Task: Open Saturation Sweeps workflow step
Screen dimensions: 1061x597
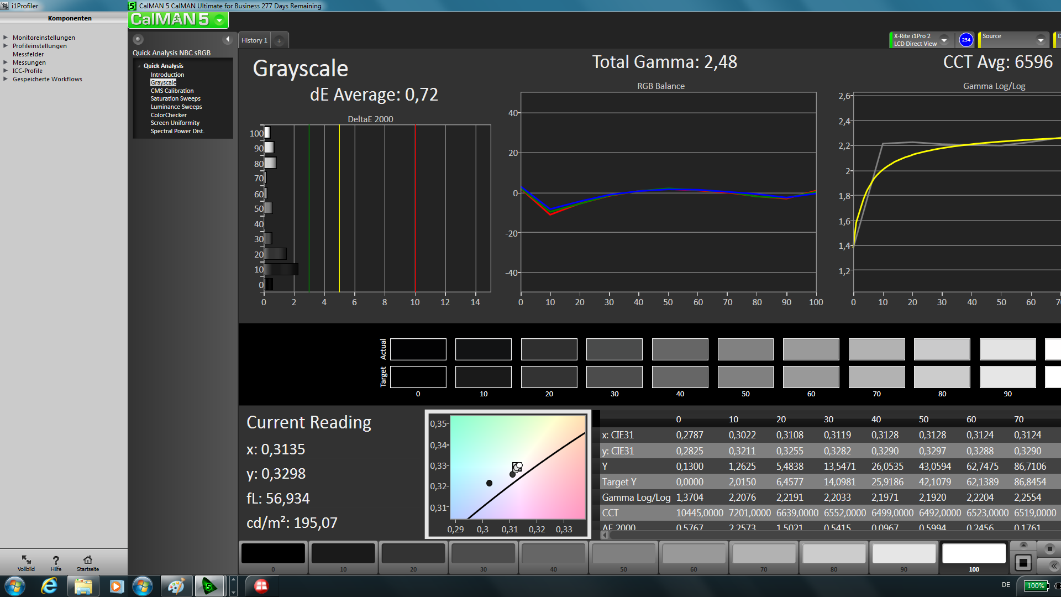Action: click(175, 98)
